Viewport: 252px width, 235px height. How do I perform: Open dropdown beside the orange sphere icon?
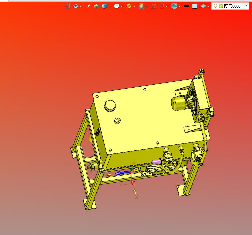(x=134, y=6)
